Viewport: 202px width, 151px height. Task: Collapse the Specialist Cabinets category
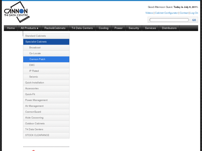46,42
